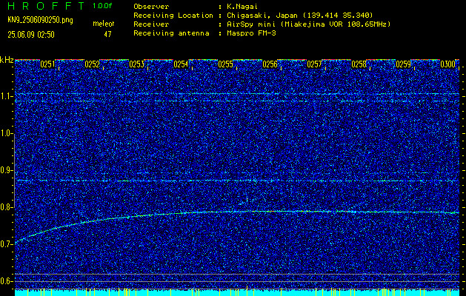Click the 0.8 kHz axis label
The height and width of the screenshot is (296, 466).
[6, 207]
